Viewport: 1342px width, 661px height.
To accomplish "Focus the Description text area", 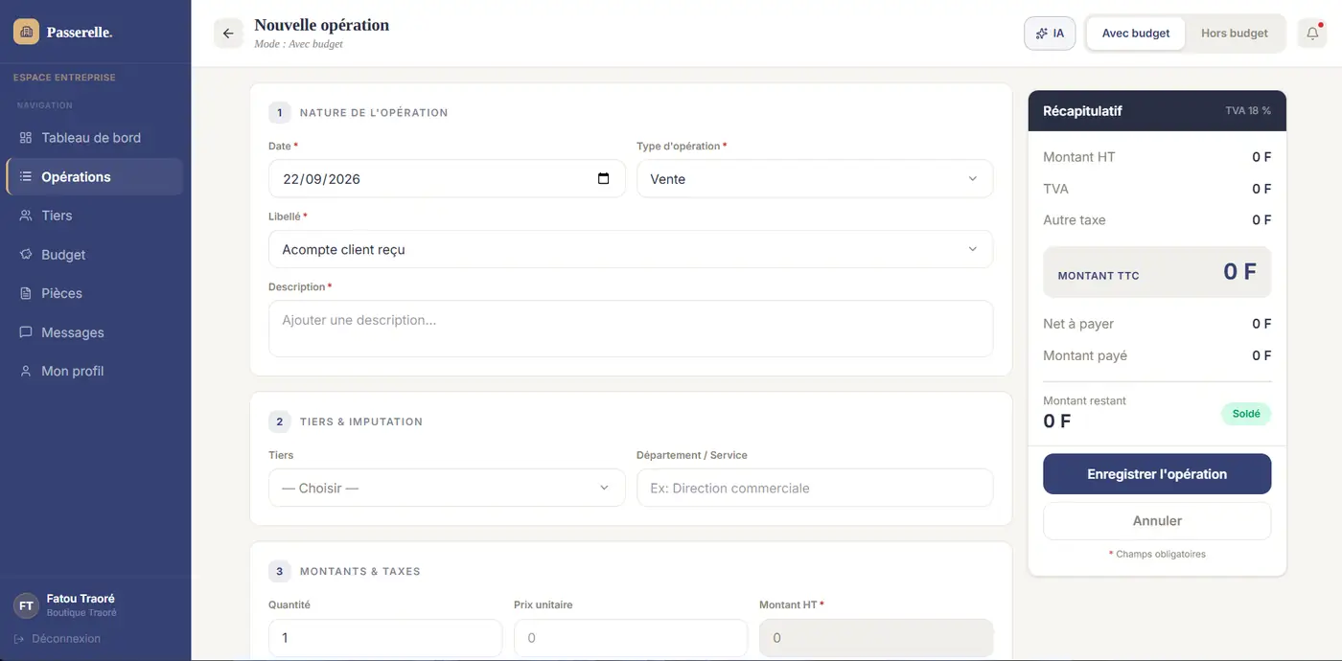I will pos(631,329).
